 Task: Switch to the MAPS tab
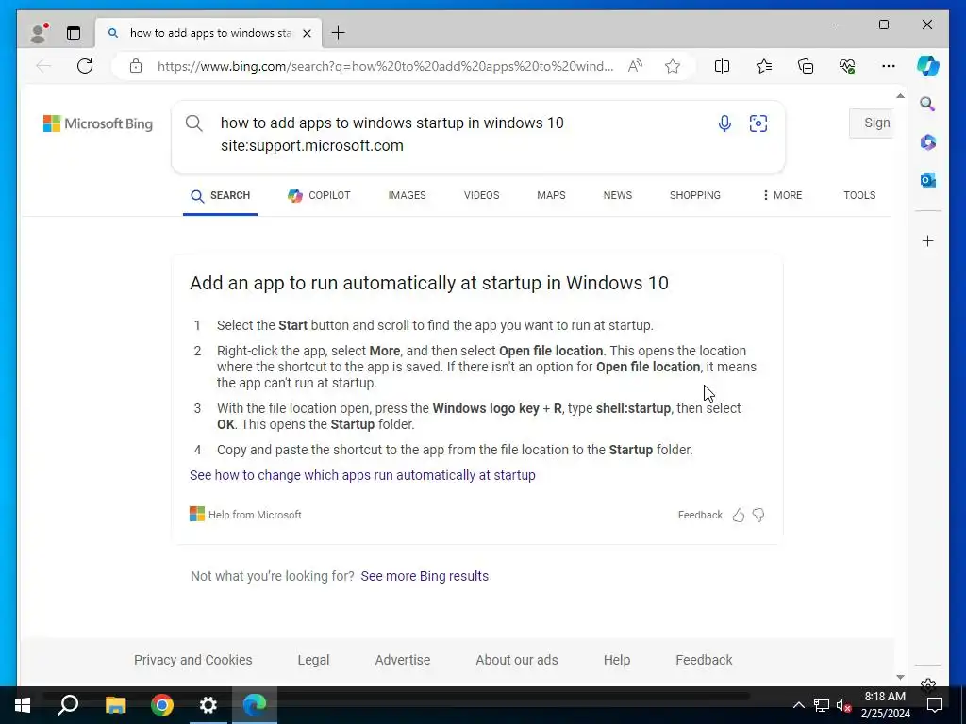tap(551, 196)
